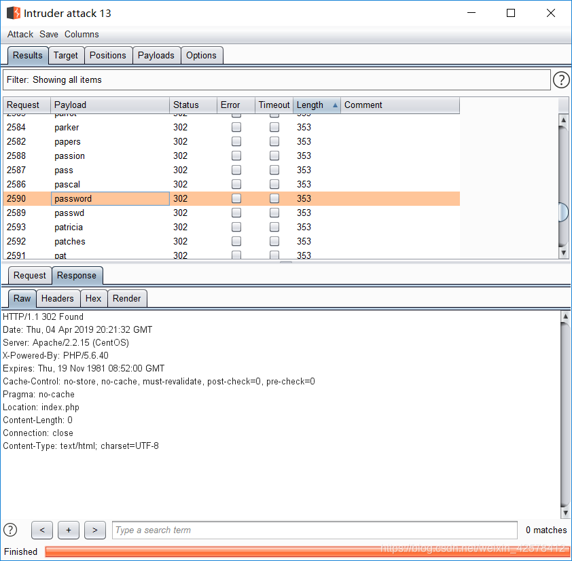Toggle Error checkbox for pass row
Viewport: 572px width, 561px height.
click(236, 170)
